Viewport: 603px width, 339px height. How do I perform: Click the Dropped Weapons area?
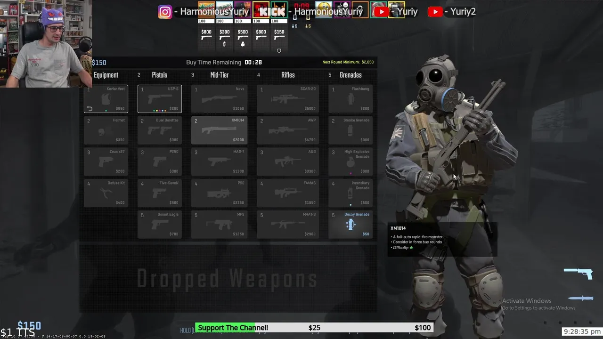coord(228,279)
